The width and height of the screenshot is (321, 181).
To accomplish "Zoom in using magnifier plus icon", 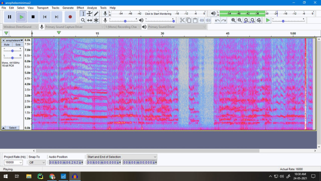I will tap(233, 20).
